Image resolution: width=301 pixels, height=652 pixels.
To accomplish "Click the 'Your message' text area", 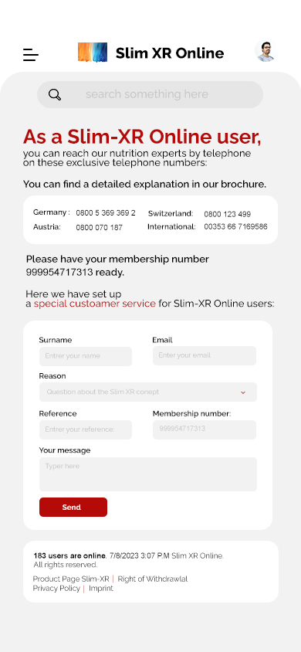I will [x=148, y=474].
